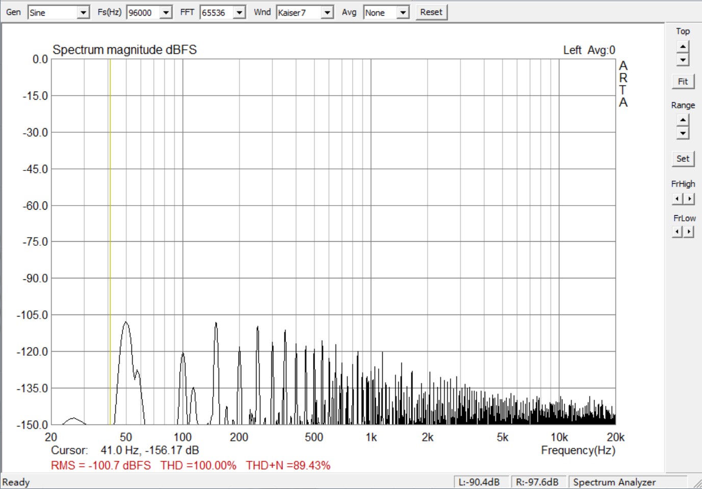Click the window resize grip corner
This screenshot has height=489, width=702.
697,484
